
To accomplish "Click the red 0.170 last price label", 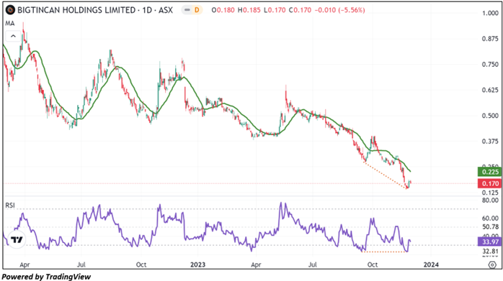I will click(x=489, y=183).
